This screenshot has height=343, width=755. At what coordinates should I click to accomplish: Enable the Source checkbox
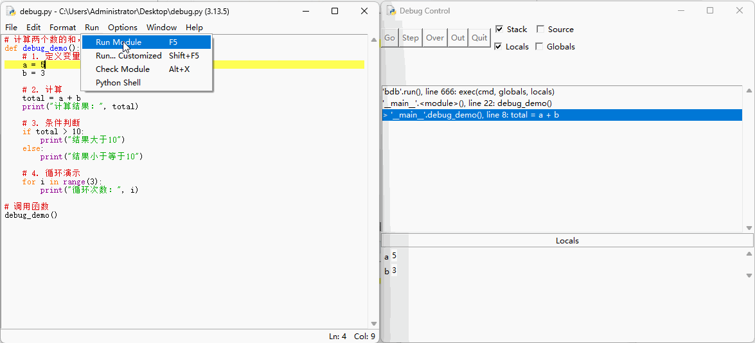(540, 30)
